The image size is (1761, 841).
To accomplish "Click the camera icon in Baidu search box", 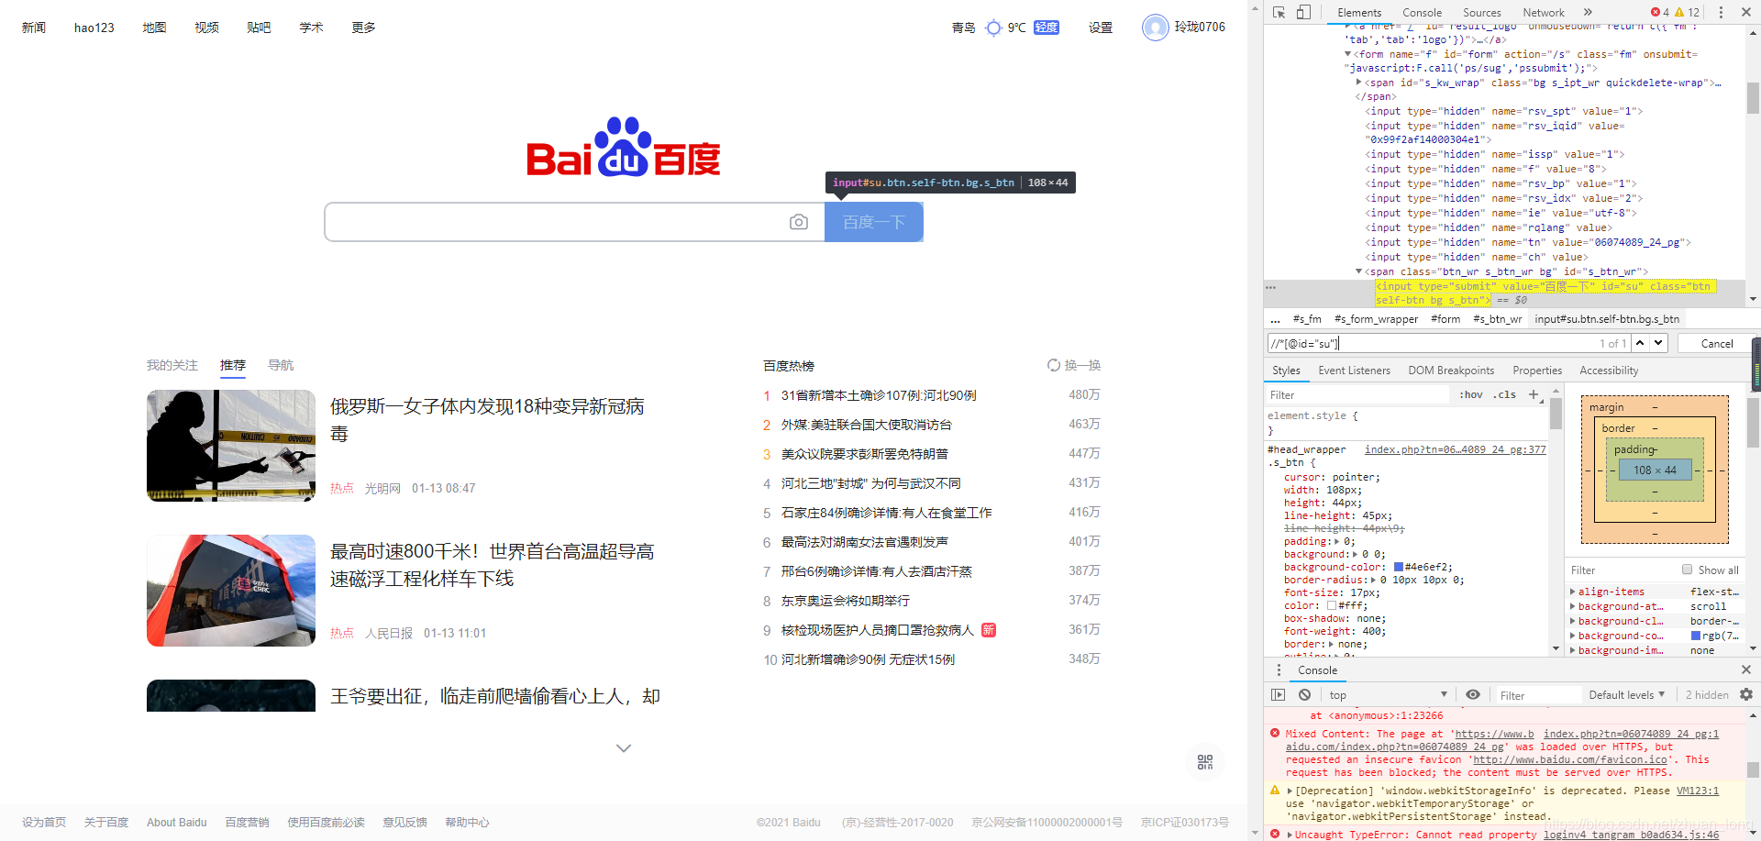I will (799, 221).
